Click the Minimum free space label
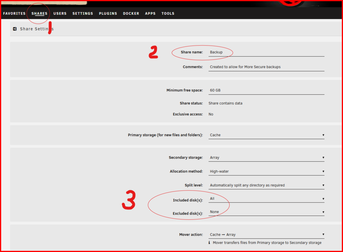This screenshot has height=252, width=343. [185, 90]
